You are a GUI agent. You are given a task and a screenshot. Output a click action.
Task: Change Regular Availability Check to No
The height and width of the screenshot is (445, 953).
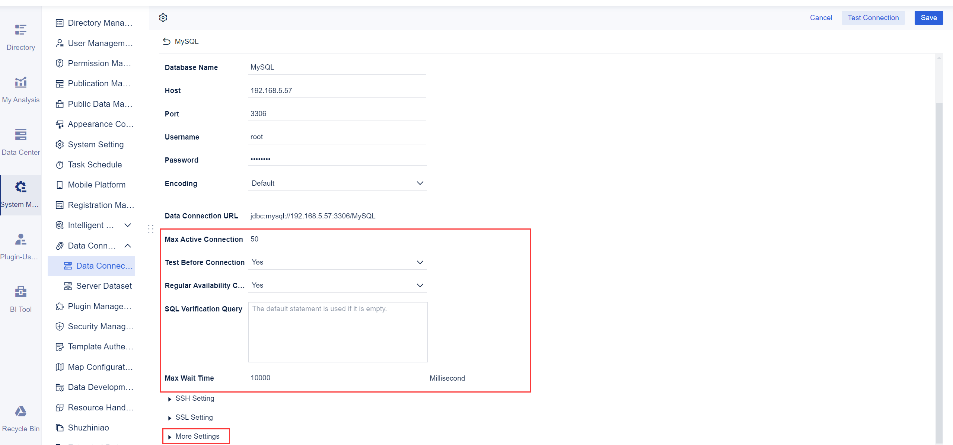(x=420, y=285)
